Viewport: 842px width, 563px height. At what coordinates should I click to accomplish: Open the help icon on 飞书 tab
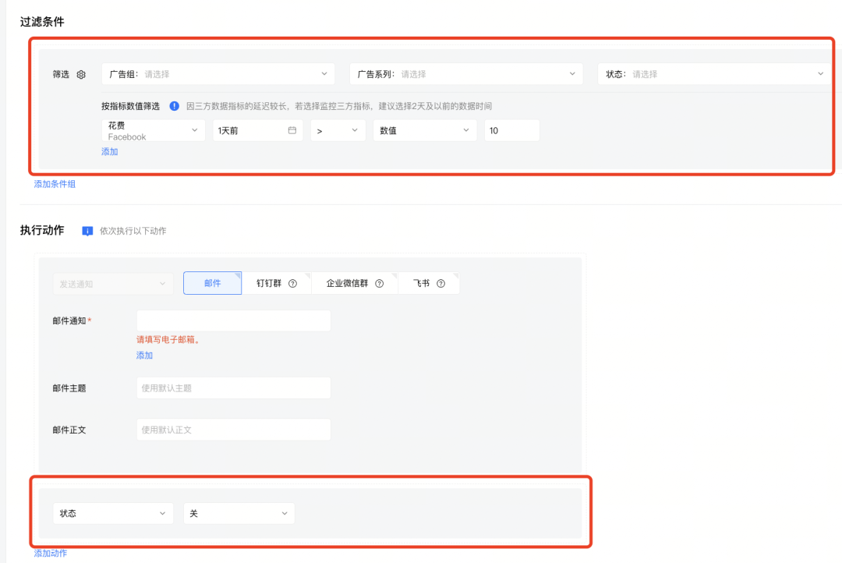pyautogui.click(x=442, y=283)
